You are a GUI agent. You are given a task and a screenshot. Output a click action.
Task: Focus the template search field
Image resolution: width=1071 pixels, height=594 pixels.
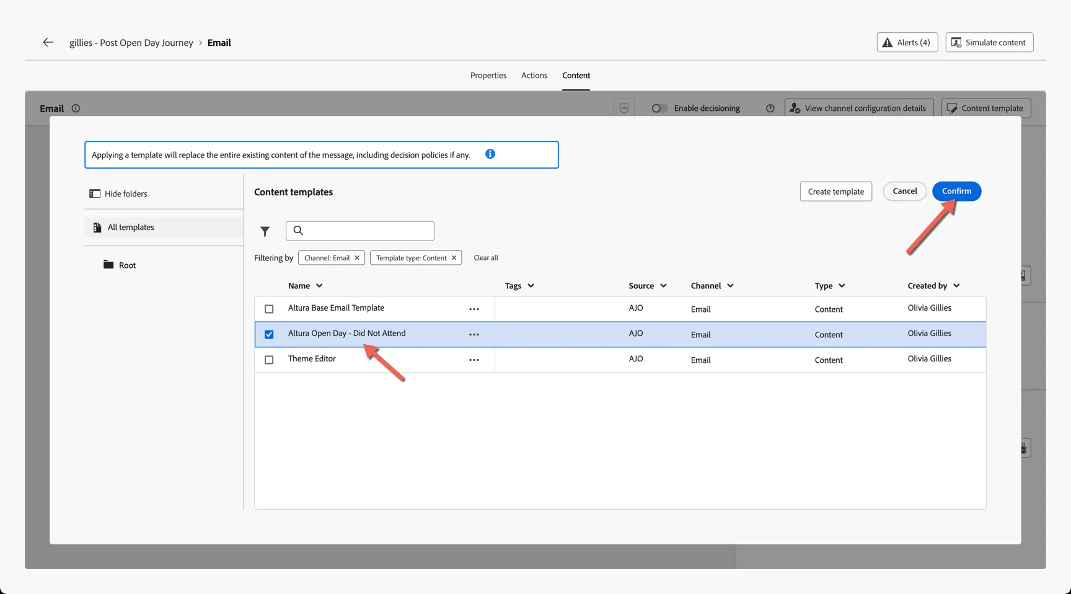(x=360, y=231)
